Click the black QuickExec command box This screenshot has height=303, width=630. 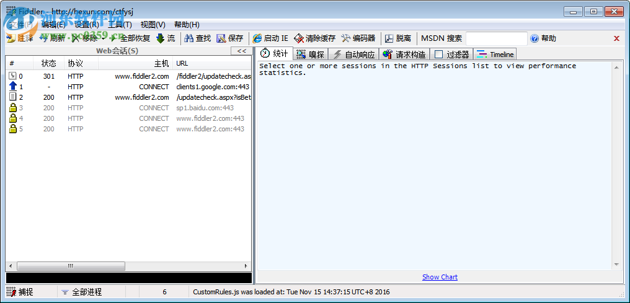pos(129,278)
